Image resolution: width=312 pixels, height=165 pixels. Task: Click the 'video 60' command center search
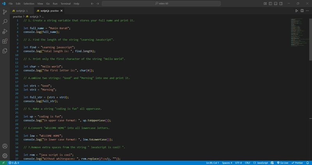[x=161, y=3]
